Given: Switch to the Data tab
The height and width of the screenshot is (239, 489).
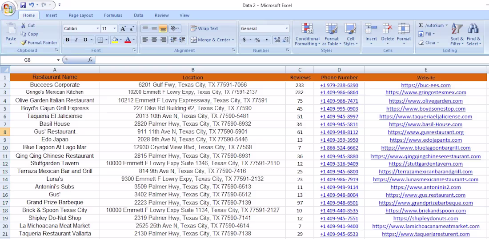Looking at the screenshot, I should click(138, 15).
